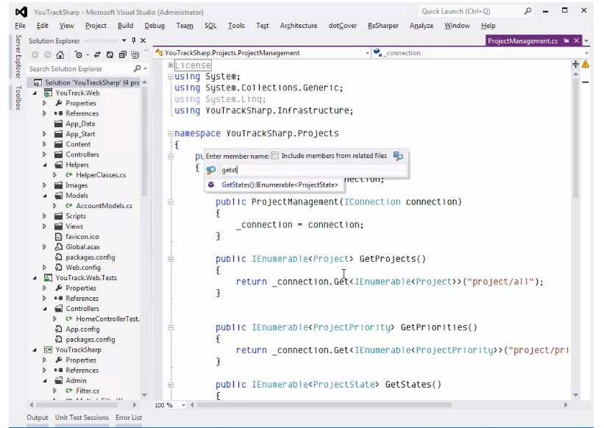Click the Solution Explorer Back arrow

point(35,55)
